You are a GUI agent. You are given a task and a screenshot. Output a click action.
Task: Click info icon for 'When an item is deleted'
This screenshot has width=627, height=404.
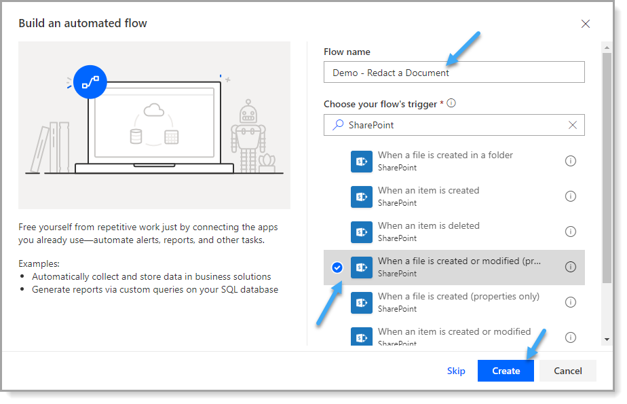point(570,232)
